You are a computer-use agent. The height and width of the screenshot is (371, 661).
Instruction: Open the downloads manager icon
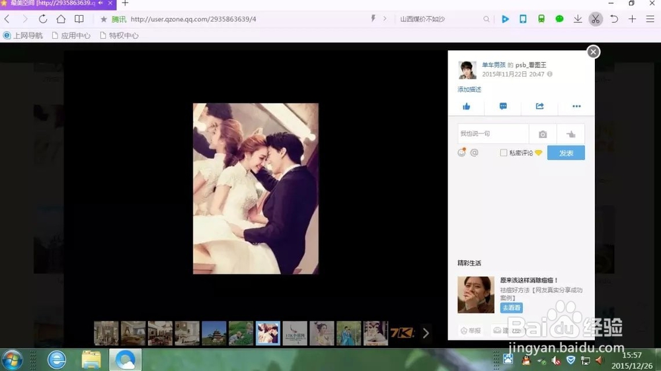point(578,19)
